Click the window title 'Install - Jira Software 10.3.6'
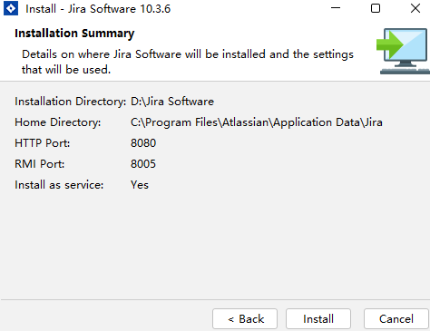This screenshot has width=430, height=331. click(98, 9)
